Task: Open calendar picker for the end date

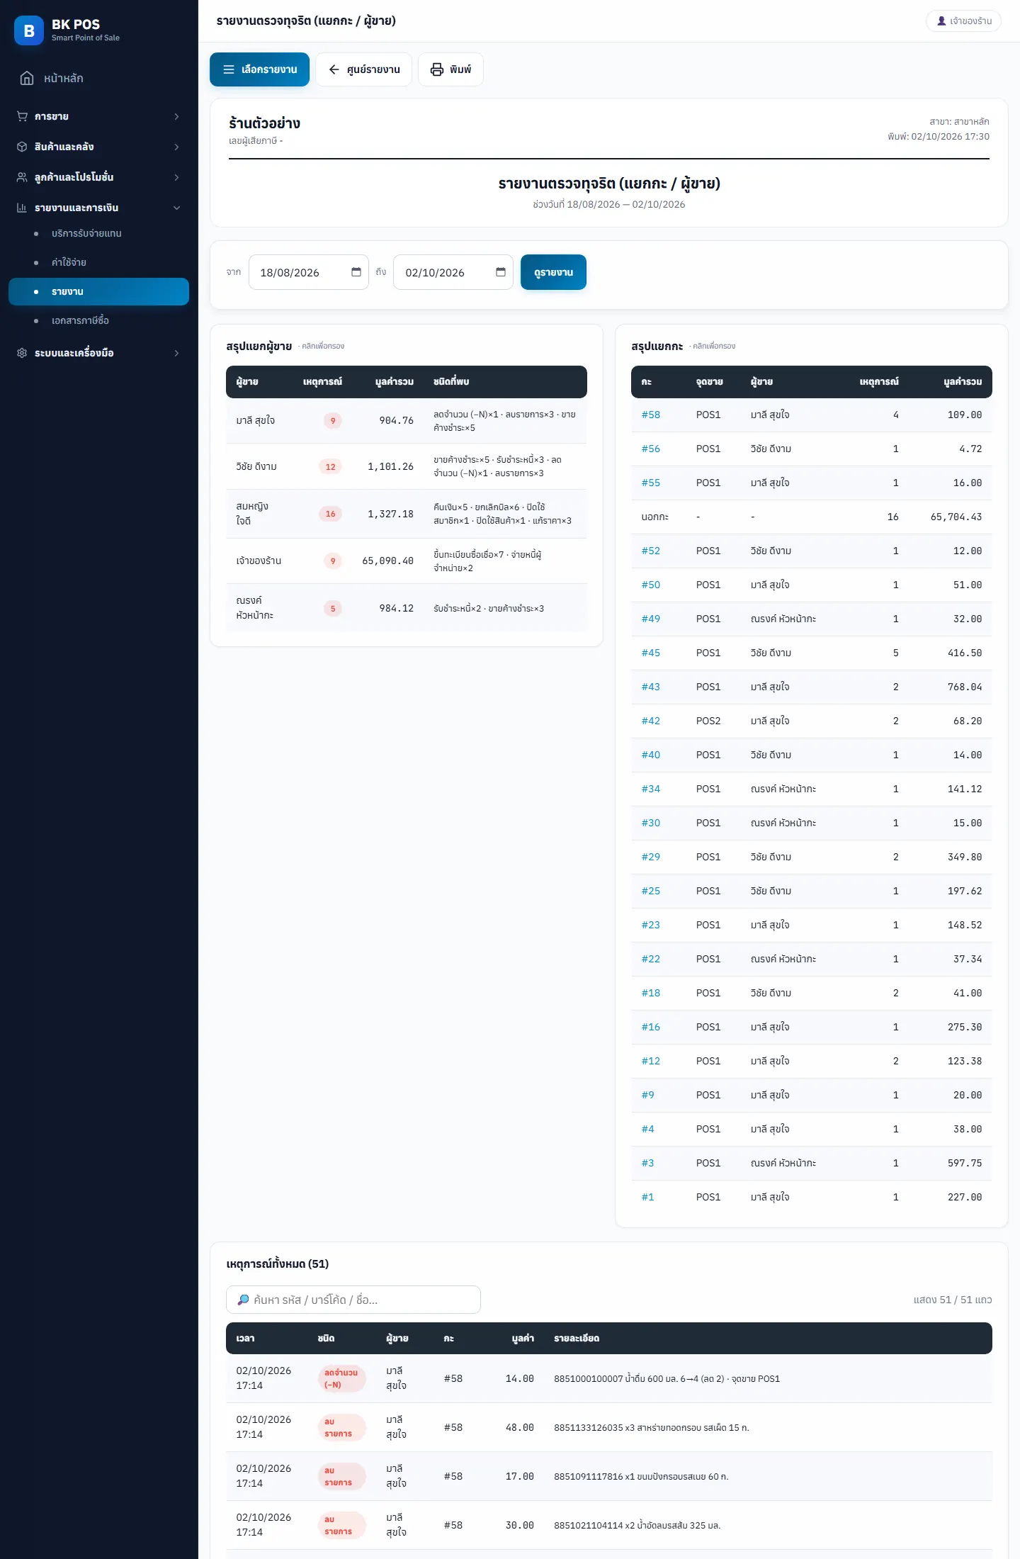Action: pos(501,272)
